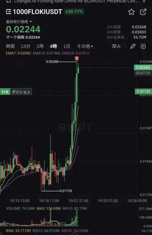152x235 pixels.
Task: Open the VOLUME indicator label
Action: point(20,208)
